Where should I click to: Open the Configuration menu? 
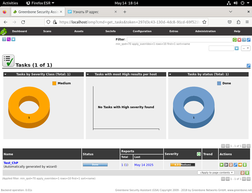pos(142,31)
